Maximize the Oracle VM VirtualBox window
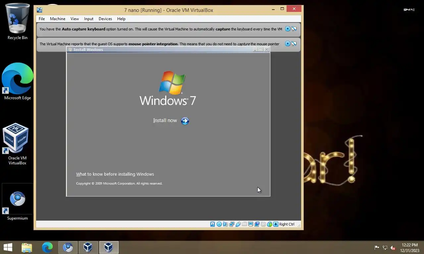The height and width of the screenshot is (254, 424). point(282,9)
